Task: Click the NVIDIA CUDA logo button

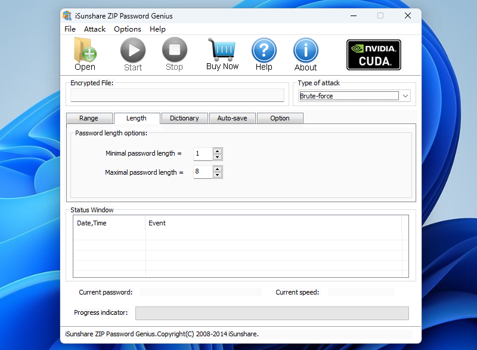Action: tap(374, 55)
